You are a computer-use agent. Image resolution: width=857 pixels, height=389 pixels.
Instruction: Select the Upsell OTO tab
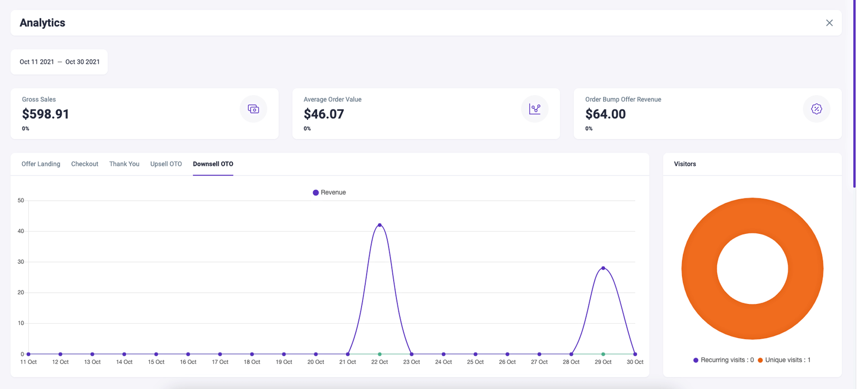(x=166, y=164)
